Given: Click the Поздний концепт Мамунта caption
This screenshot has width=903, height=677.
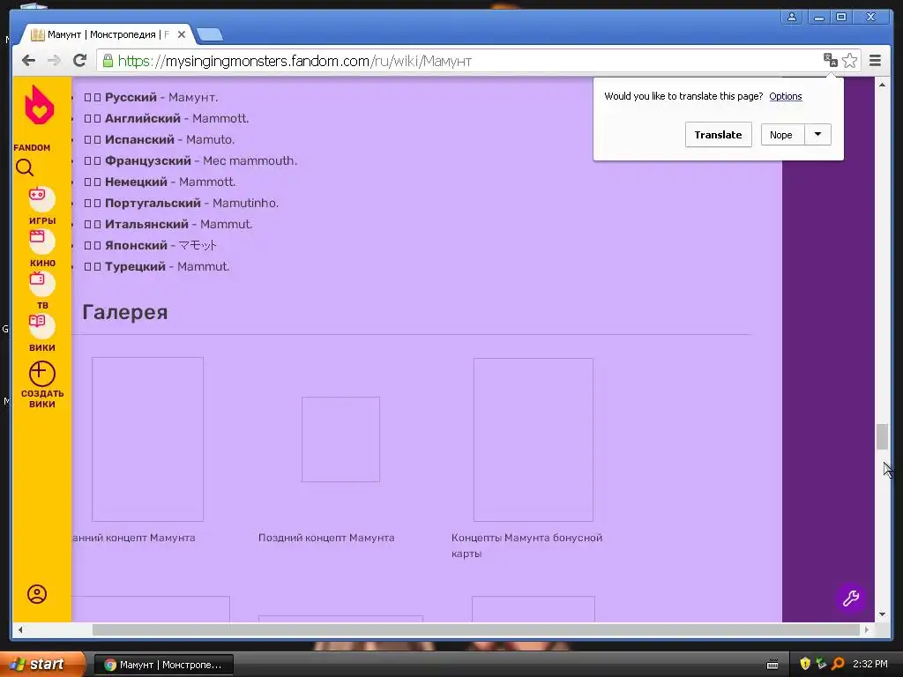Looking at the screenshot, I should [x=326, y=538].
